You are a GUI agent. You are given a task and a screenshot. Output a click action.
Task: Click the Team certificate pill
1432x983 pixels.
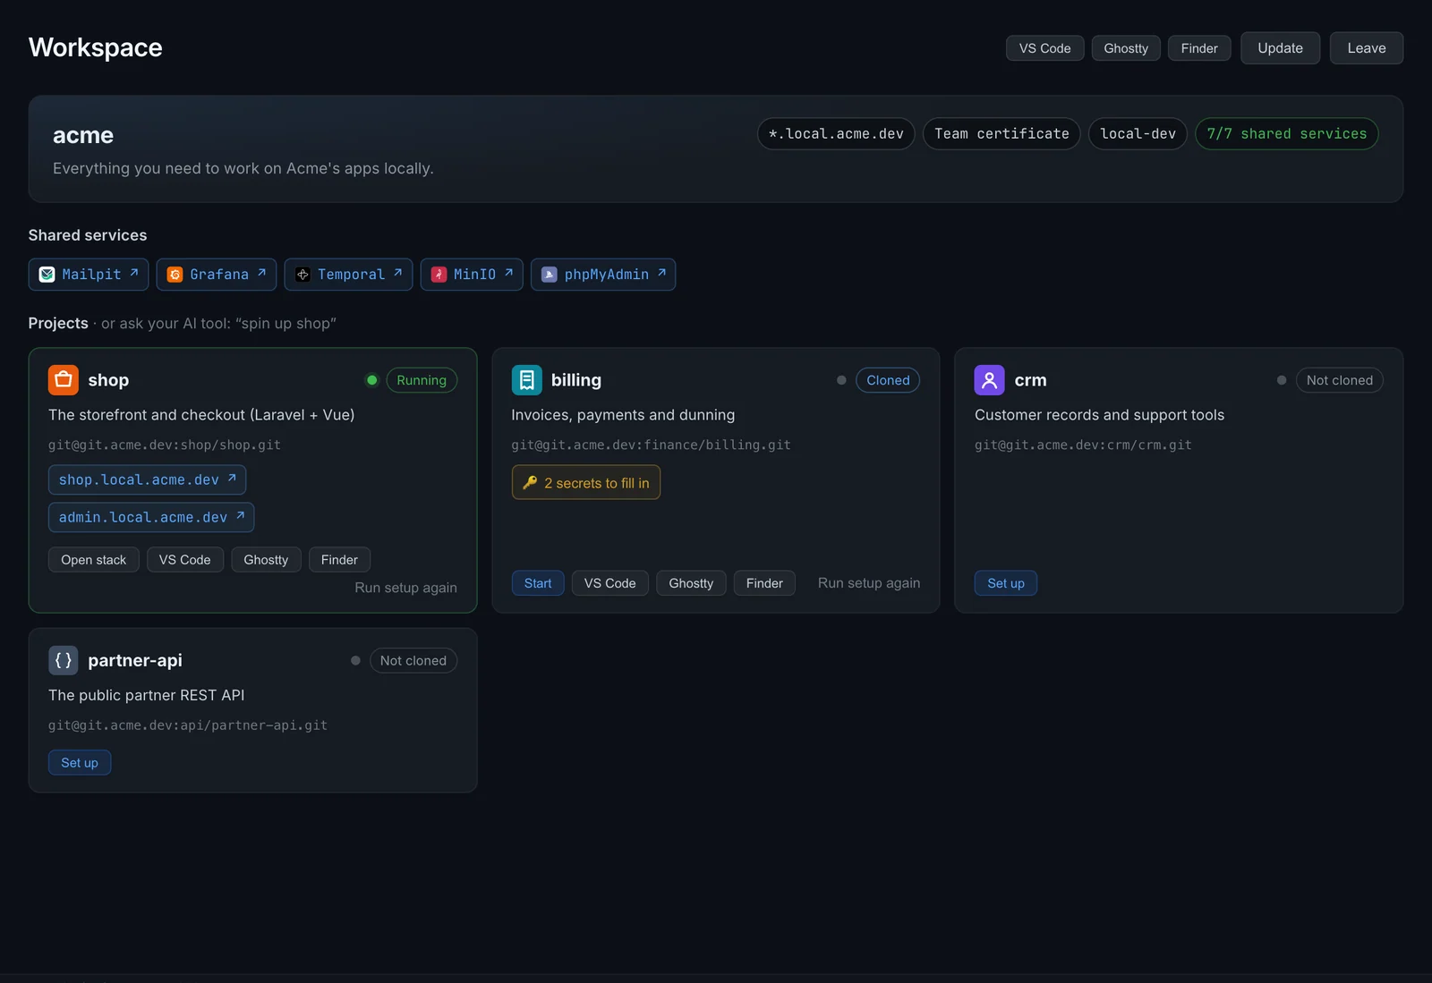(1002, 134)
